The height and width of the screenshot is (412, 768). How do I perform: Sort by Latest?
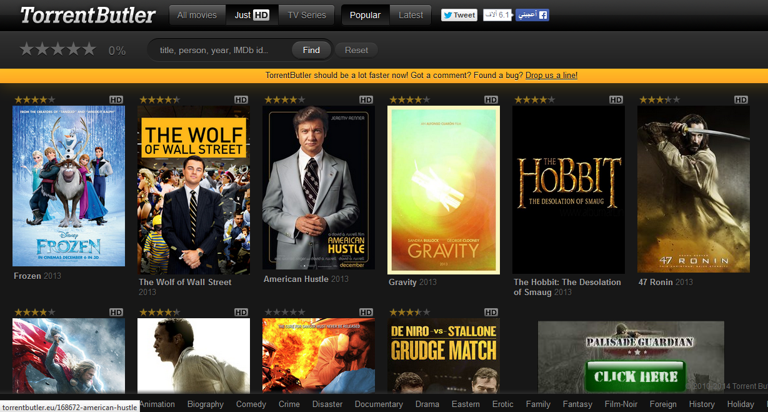(411, 15)
